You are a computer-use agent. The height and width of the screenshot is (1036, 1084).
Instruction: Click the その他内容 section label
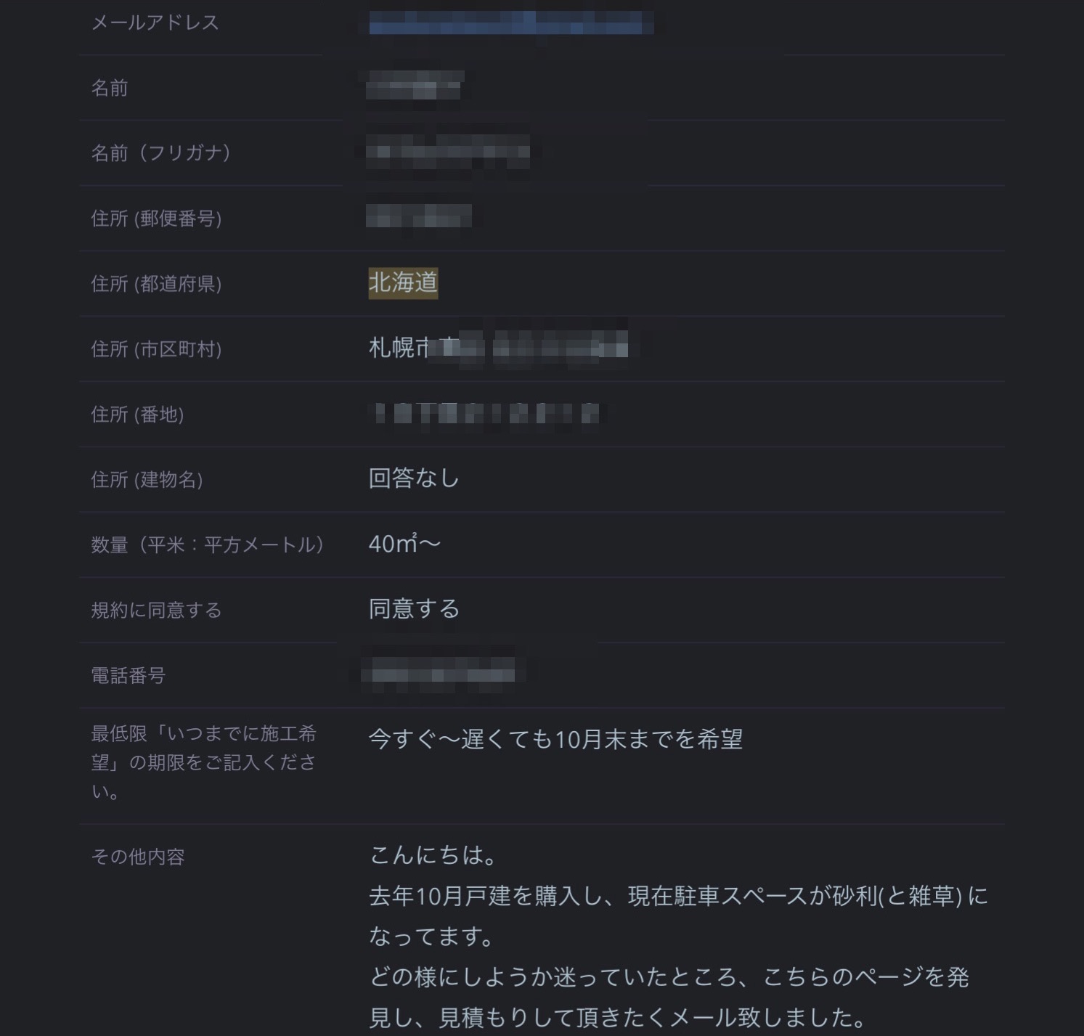pos(138,857)
